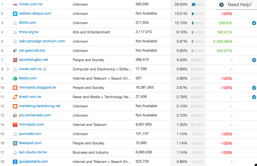Click the Disqus favicon beside redirect.disqus.com

(15, 13)
